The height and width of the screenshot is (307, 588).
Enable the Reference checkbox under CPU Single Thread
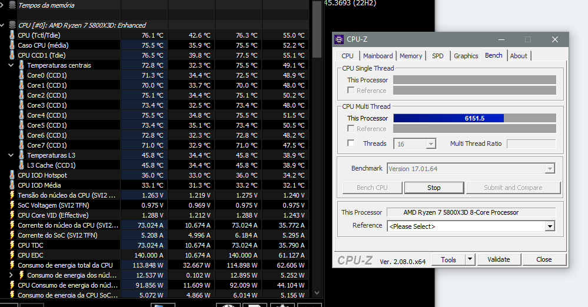tap(351, 91)
